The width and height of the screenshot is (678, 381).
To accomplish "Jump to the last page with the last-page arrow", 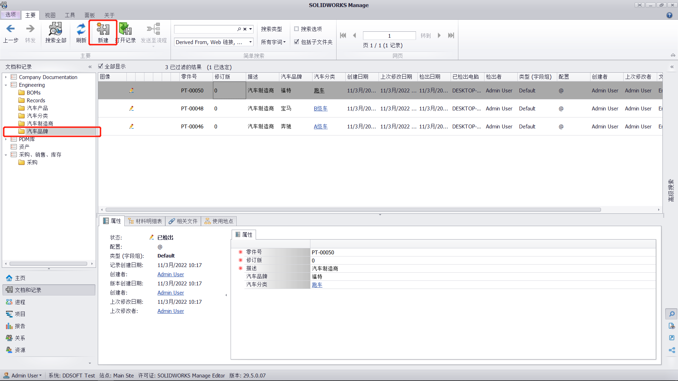I will pyautogui.click(x=451, y=36).
